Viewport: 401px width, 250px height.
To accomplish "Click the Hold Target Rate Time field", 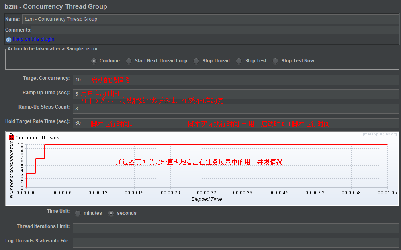I will tap(235, 123).
